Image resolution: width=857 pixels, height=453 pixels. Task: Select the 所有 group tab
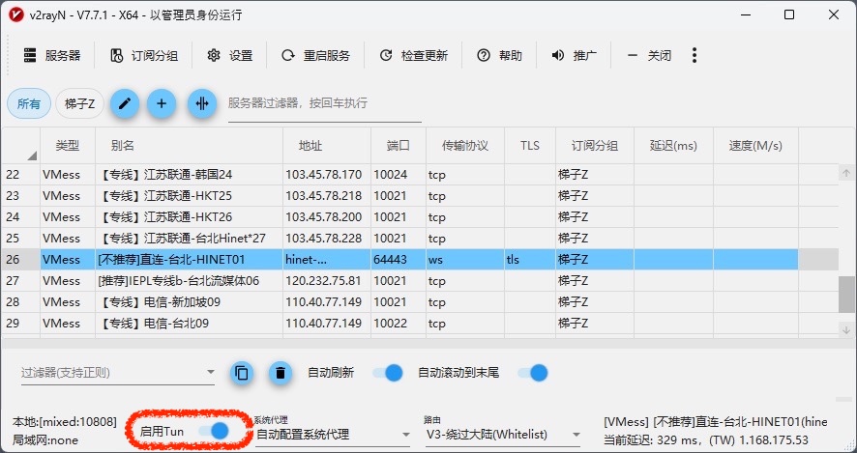[29, 103]
